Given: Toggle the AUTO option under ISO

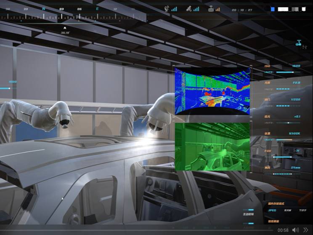Looking at the screenshot, I should point(269,72).
